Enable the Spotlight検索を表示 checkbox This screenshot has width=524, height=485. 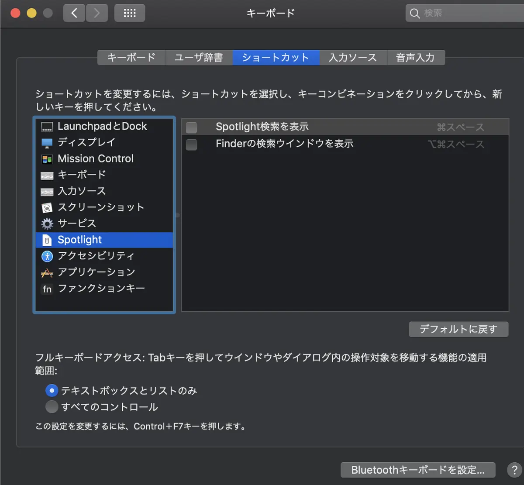click(191, 127)
